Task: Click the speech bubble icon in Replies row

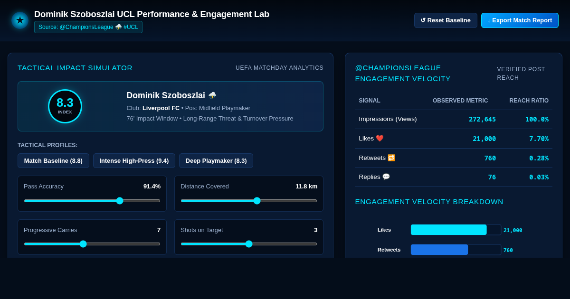Action: (x=386, y=177)
